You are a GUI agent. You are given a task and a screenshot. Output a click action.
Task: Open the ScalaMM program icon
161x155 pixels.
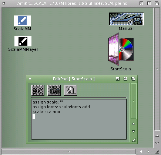tap(22, 21)
